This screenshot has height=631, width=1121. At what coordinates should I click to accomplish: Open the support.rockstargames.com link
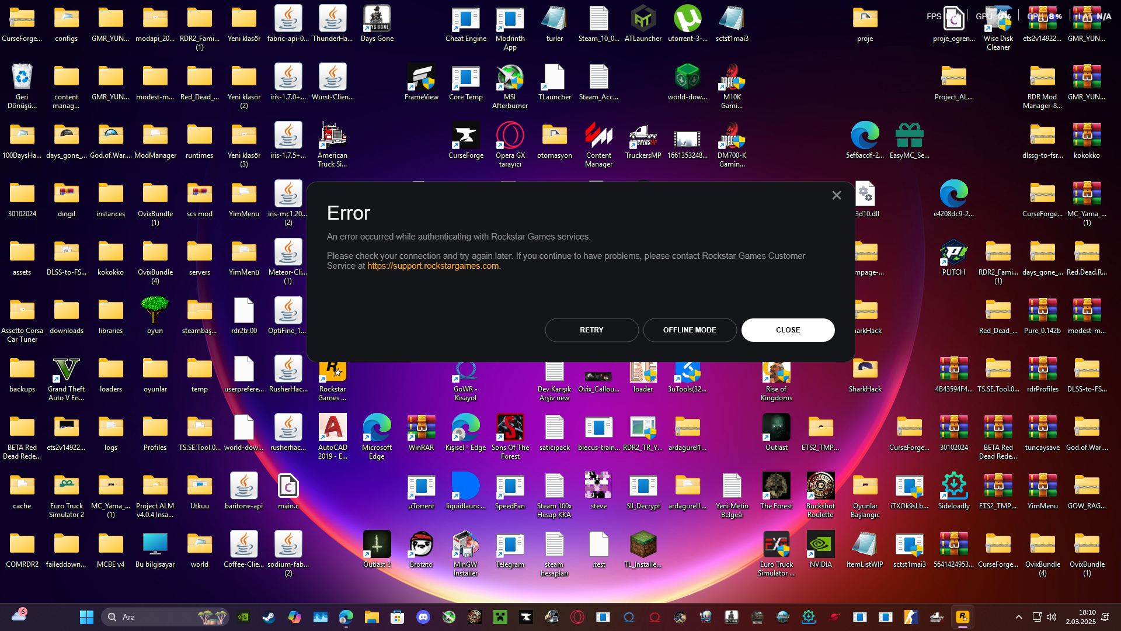pos(433,266)
